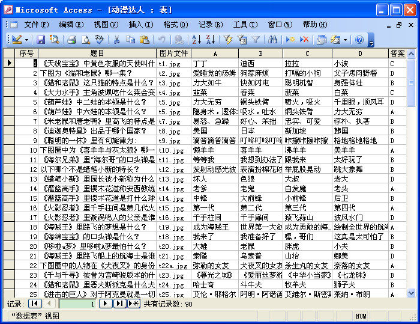Click the Paste clipboard icon
This screenshot has width=420, height=324.
click(x=145, y=40)
